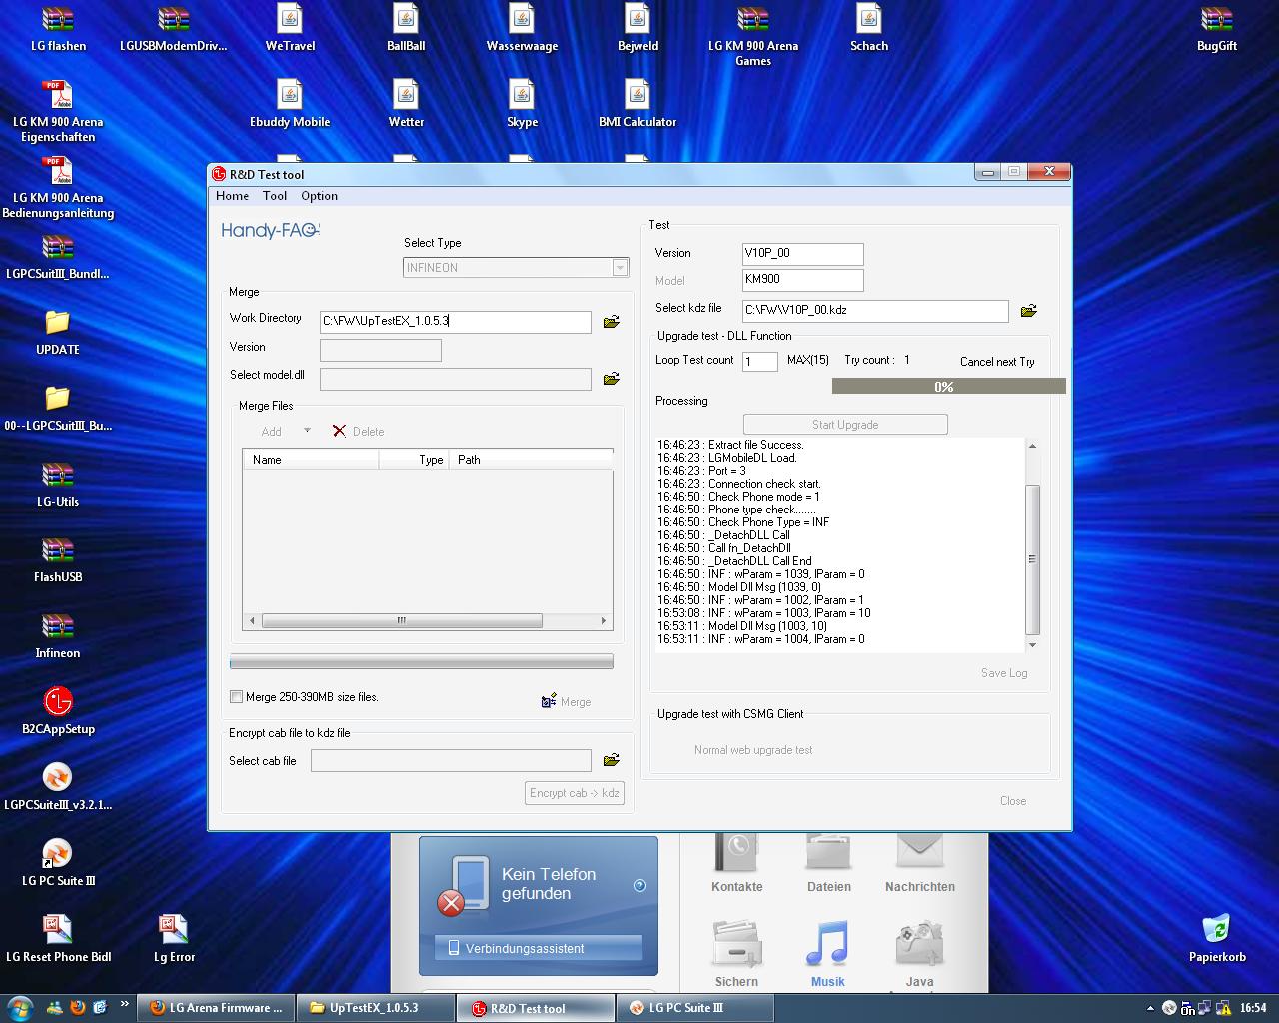The height and width of the screenshot is (1023, 1279).
Task: Browse for the kdz file
Action: pos(1029,311)
